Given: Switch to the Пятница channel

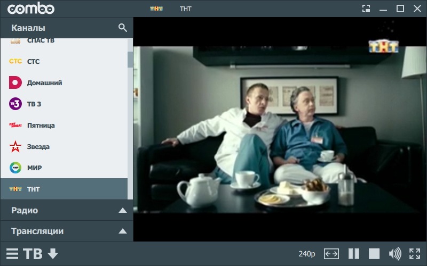Looking at the screenshot, I should [64, 125].
